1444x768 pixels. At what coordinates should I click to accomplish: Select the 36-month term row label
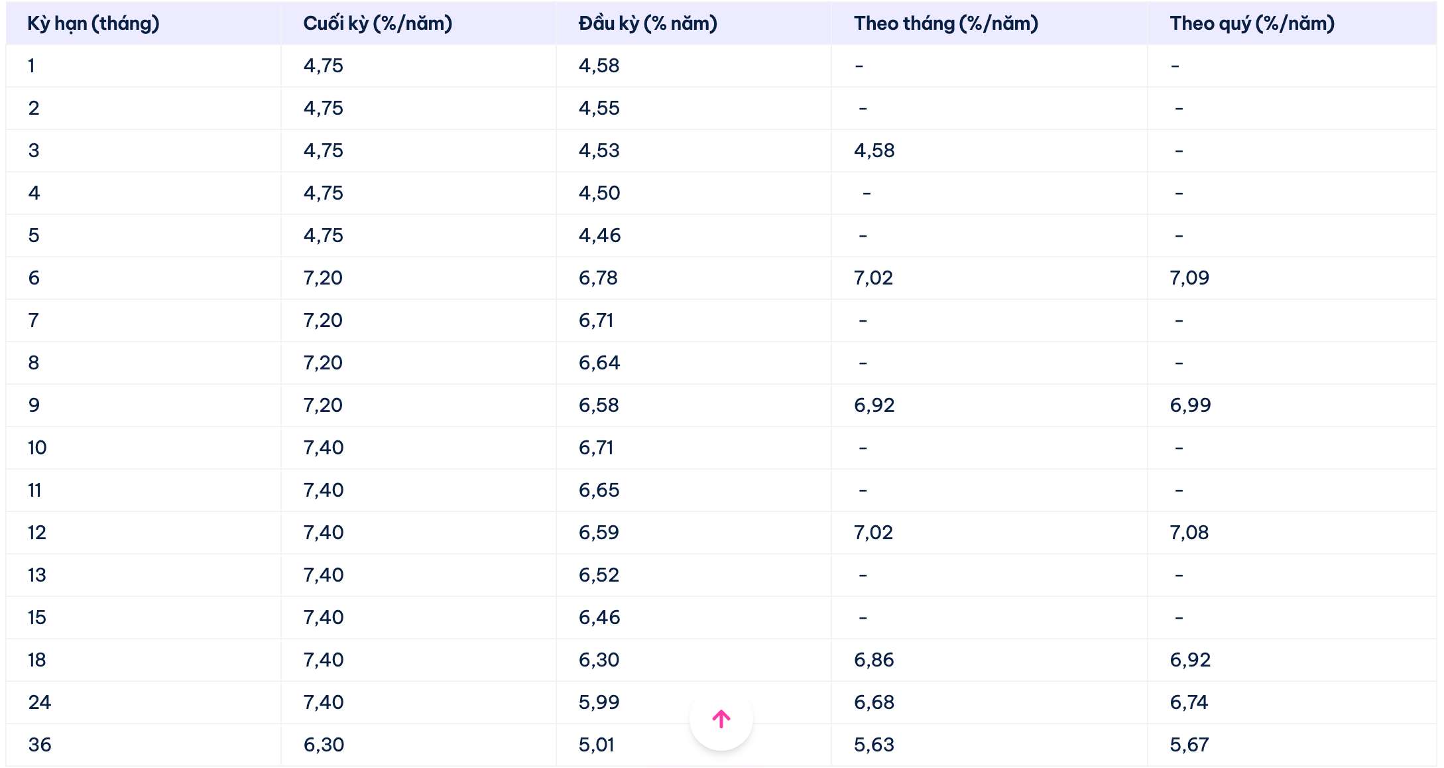(40, 745)
